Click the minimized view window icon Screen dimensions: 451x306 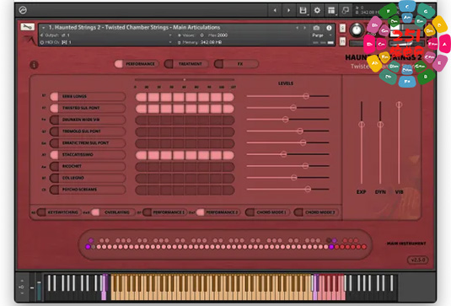pyautogui.click(x=346, y=10)
